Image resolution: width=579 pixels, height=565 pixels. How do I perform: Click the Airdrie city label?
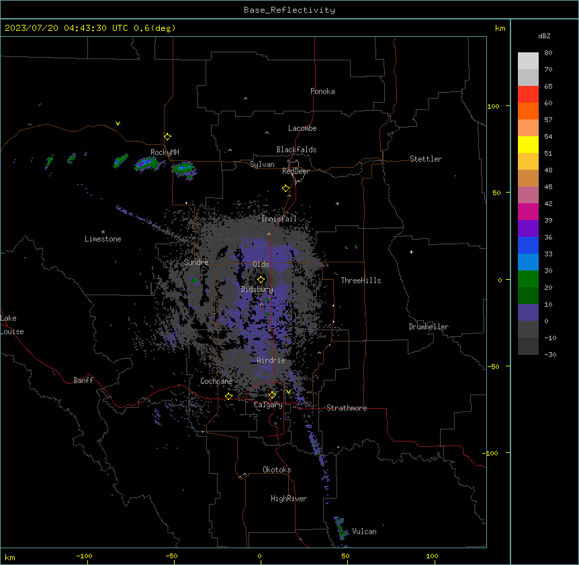point(271,360)
